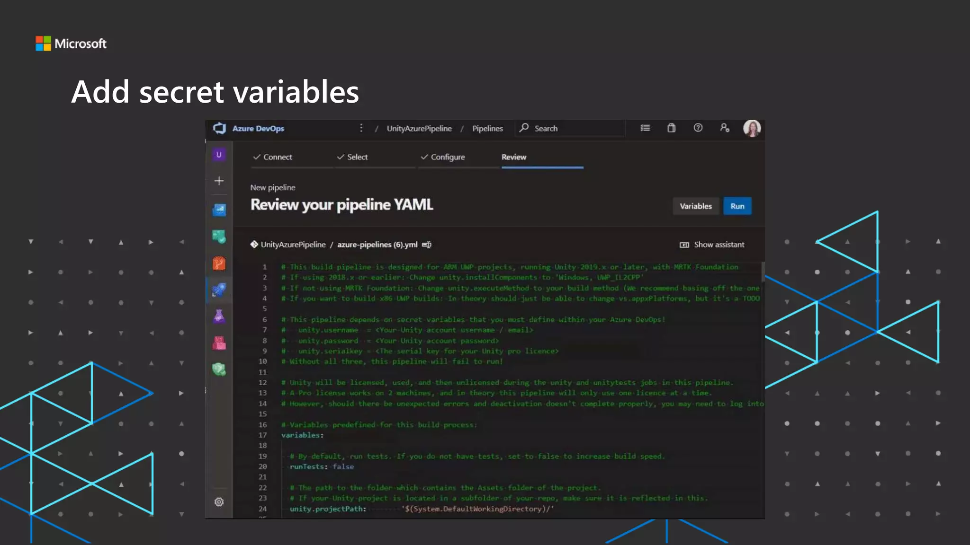
Task: Click the Variables button
Action: (x=696, y=206)
